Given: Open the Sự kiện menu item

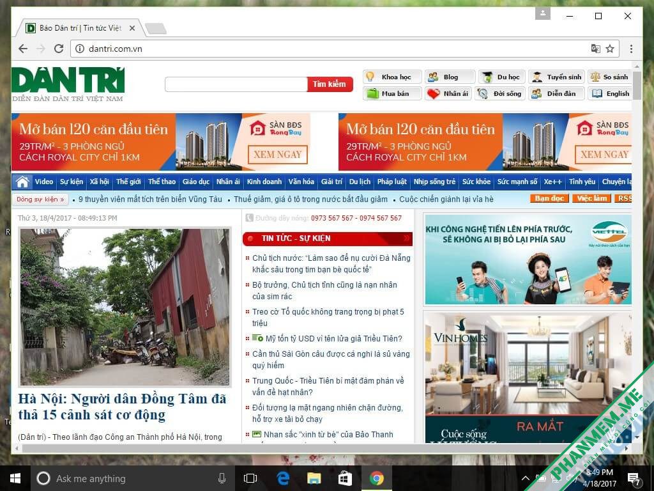Looking at the screenshot, I should pyautogui.click(x=72, y=182).
